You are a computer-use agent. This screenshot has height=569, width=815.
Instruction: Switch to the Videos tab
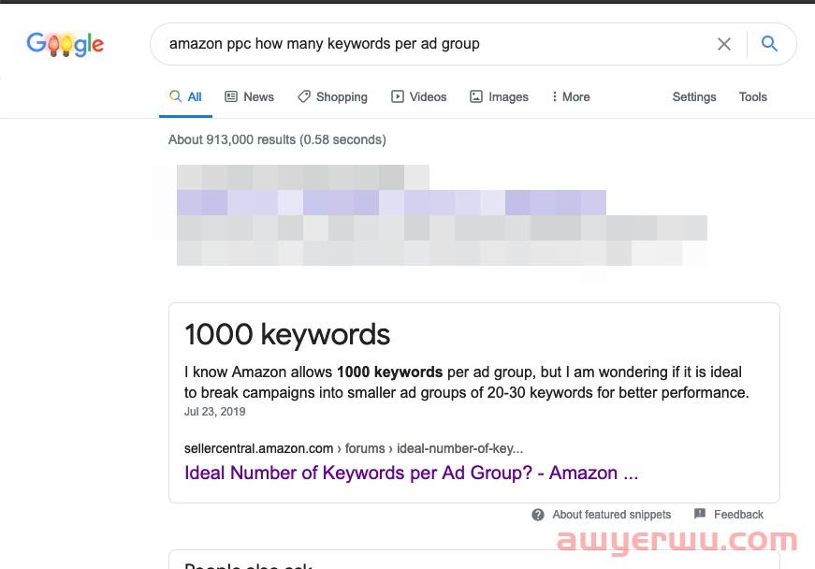(x=428, y=96)
